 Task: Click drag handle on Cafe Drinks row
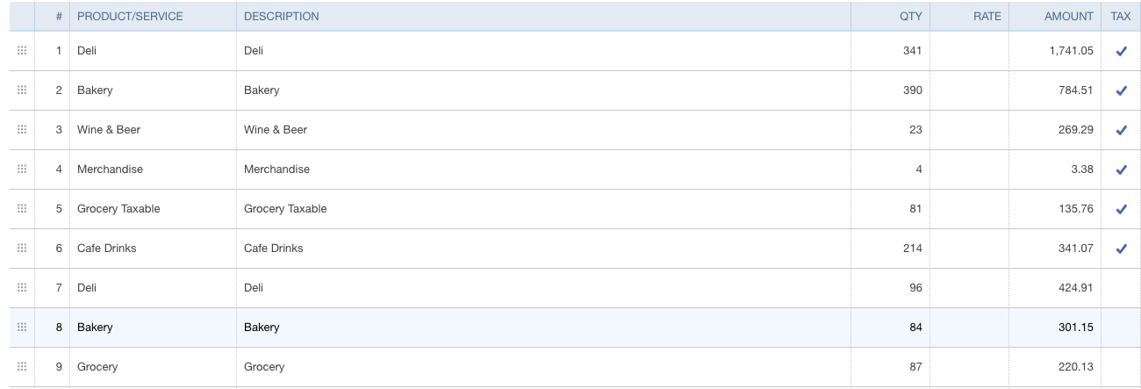22,249
